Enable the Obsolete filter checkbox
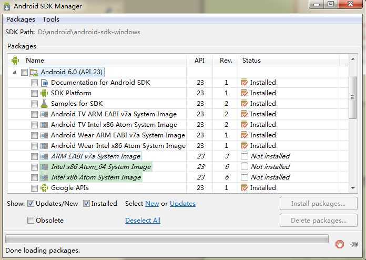The height and width of the screenshot is (260, 366). (x=30, y=221)
